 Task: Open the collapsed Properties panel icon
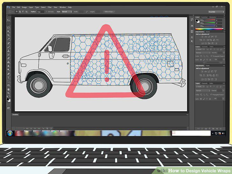tap(192, 31)
